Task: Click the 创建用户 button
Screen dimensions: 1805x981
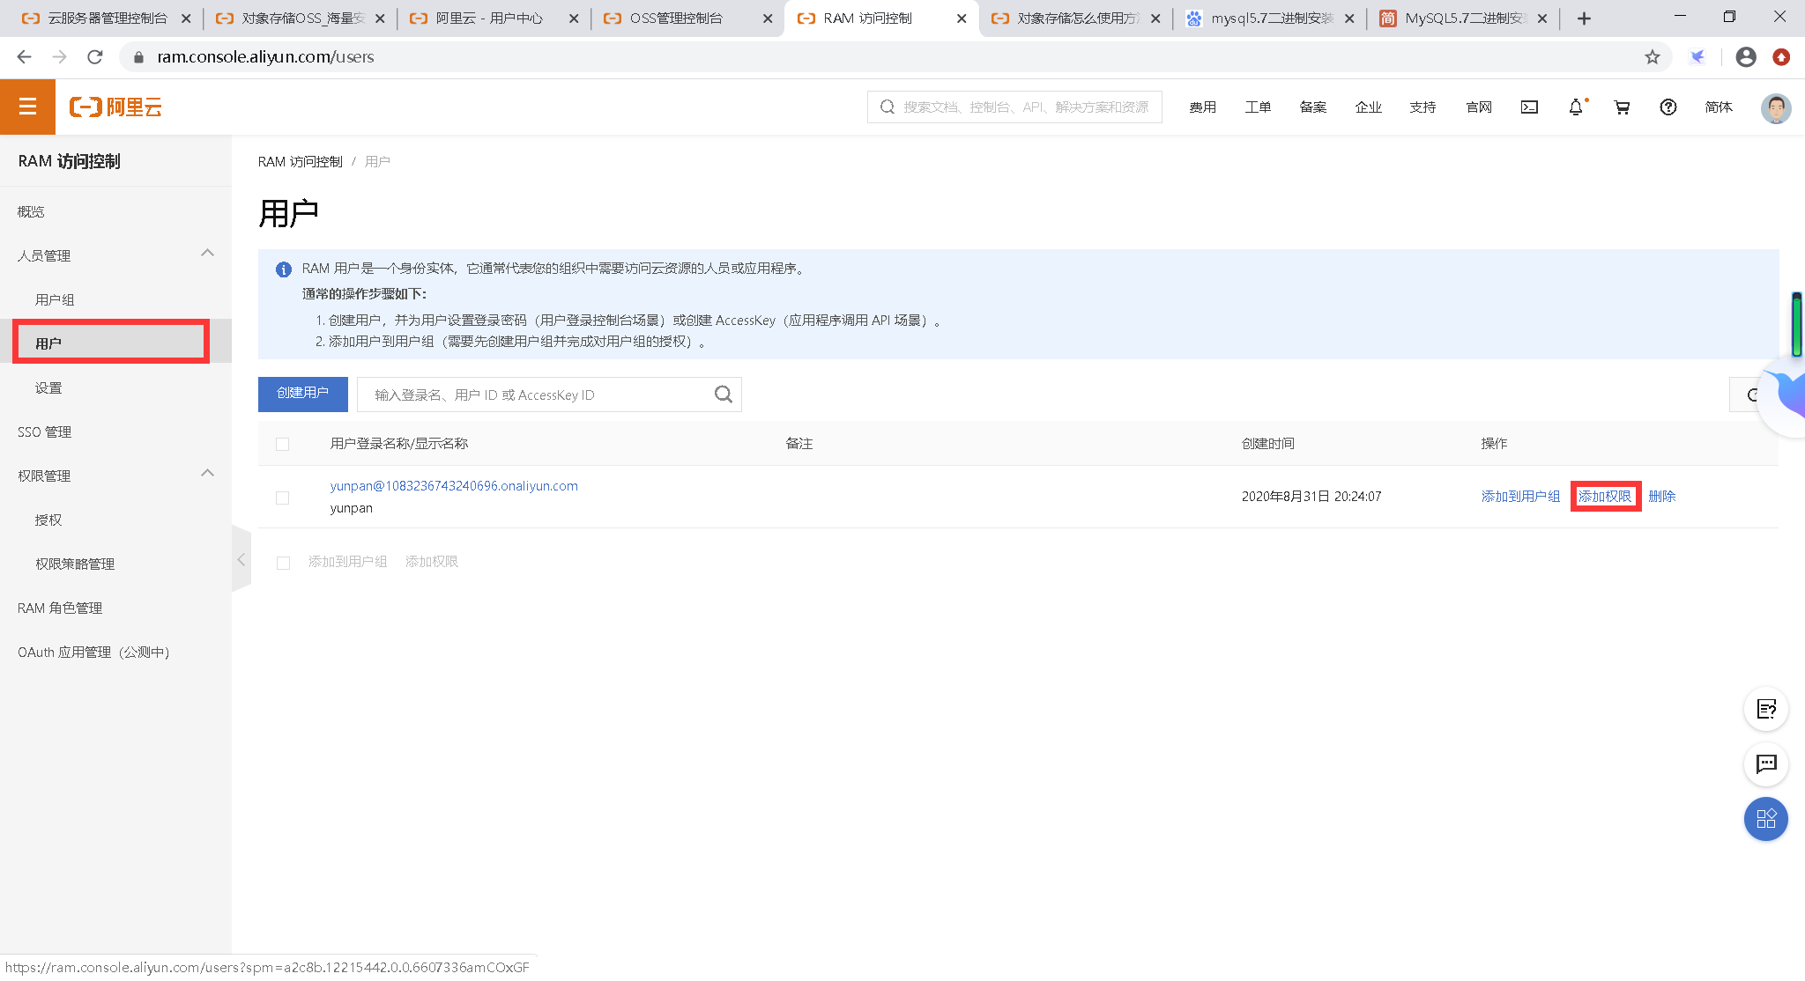Action: tap(302, 394)
